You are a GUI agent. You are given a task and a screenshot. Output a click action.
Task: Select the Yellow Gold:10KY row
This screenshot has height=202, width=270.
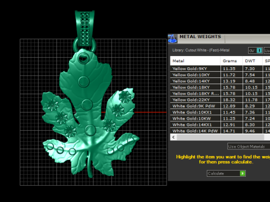pos(220,75)
